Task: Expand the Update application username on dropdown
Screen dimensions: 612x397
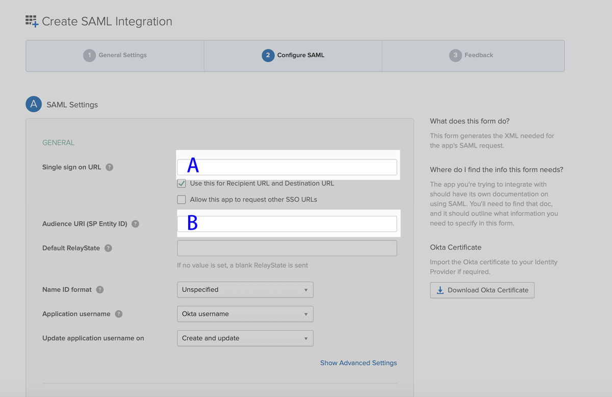Action: click(x=245, y=338)
